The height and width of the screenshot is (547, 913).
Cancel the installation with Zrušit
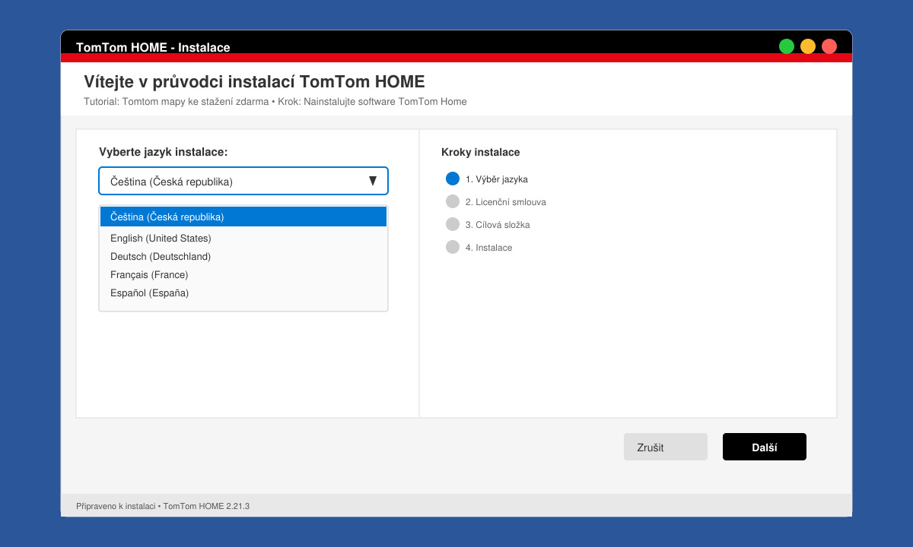coord(666,447)
